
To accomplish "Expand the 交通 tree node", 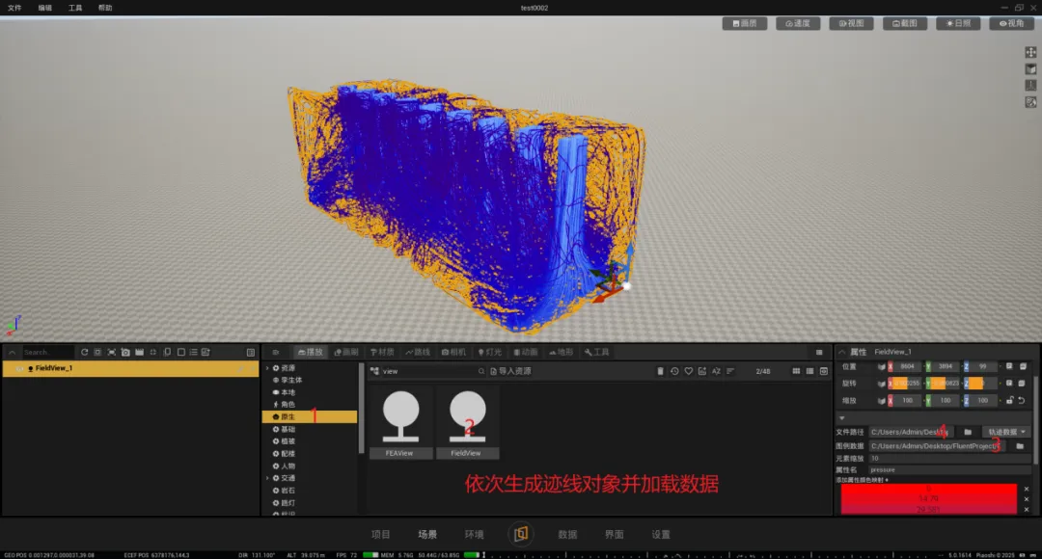I will [268, 478].
